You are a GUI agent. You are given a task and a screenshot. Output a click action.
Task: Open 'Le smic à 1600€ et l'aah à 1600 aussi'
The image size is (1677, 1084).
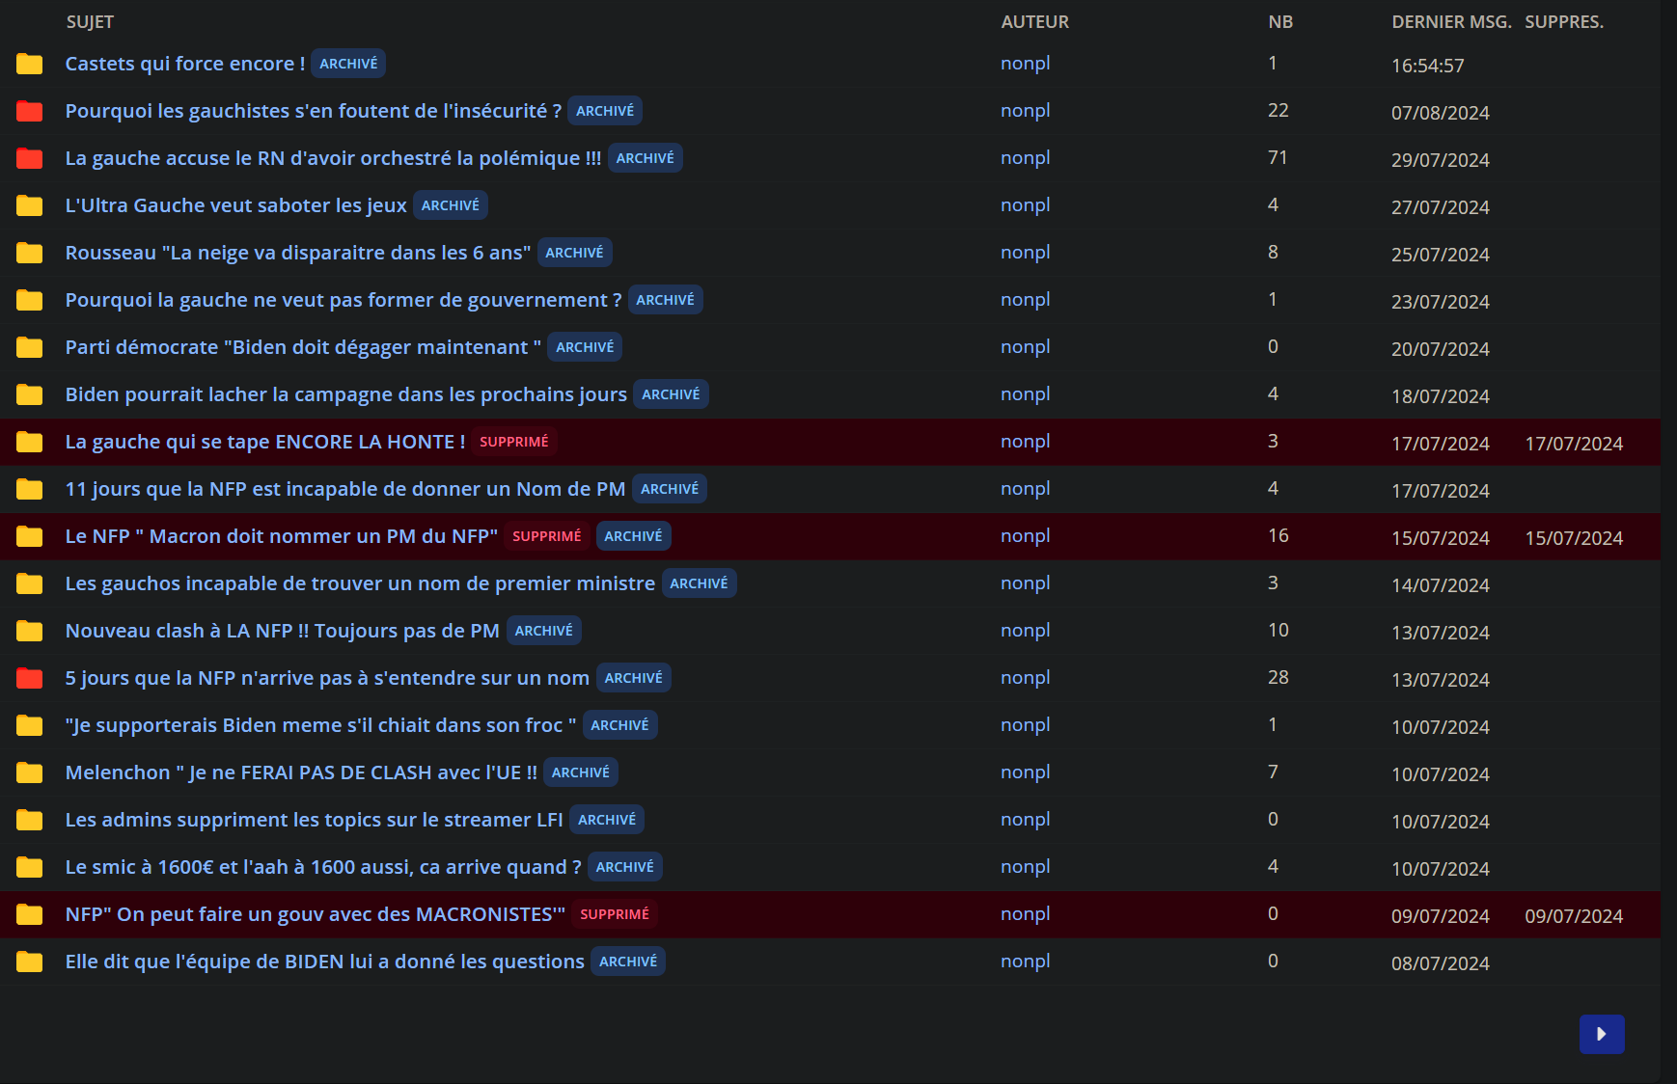323,867
